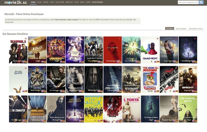
Task: Click the REGISTRIEREN button
Action: coord(97,2)
